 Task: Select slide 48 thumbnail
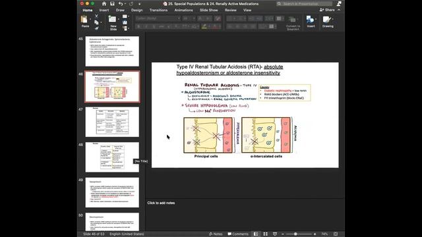pyautogui.click(x=112, y=157)
